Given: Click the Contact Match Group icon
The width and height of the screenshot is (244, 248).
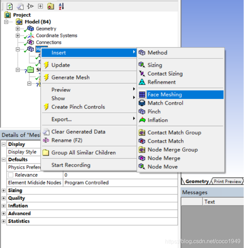Looking at the screenshot, I should (x=142, y=133).
